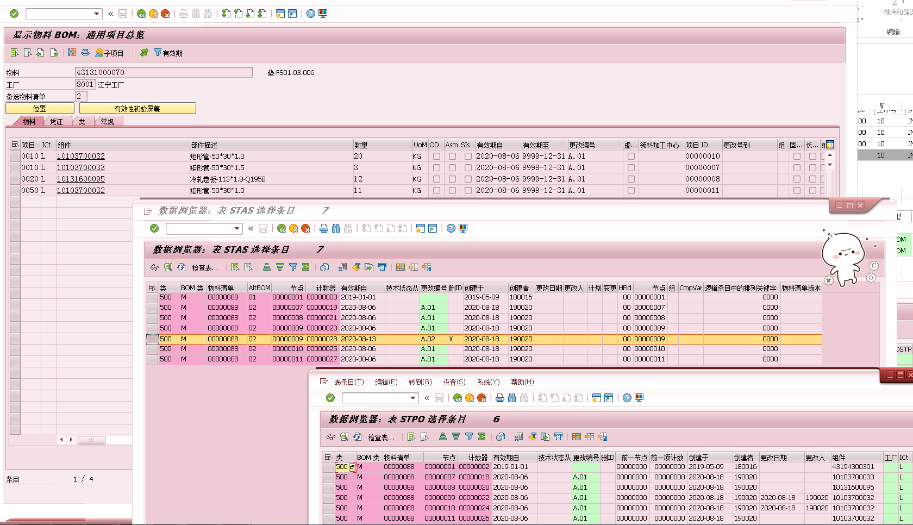Click the 有效性初始屏幕 button
Viewport: 913px width, 525px height.
137,108
